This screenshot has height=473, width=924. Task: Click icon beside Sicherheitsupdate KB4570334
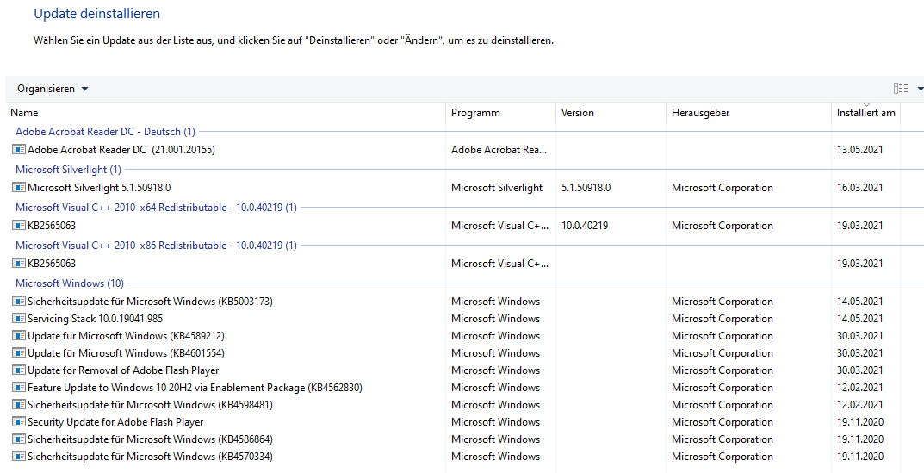pyautogui.click(x=19, y=457)
